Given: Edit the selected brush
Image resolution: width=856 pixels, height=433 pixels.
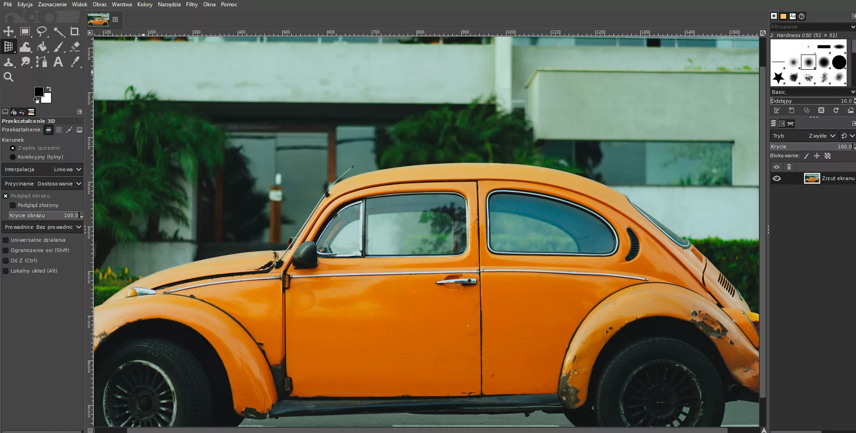Looking at the screenshot, I should (x=776, y=110).
